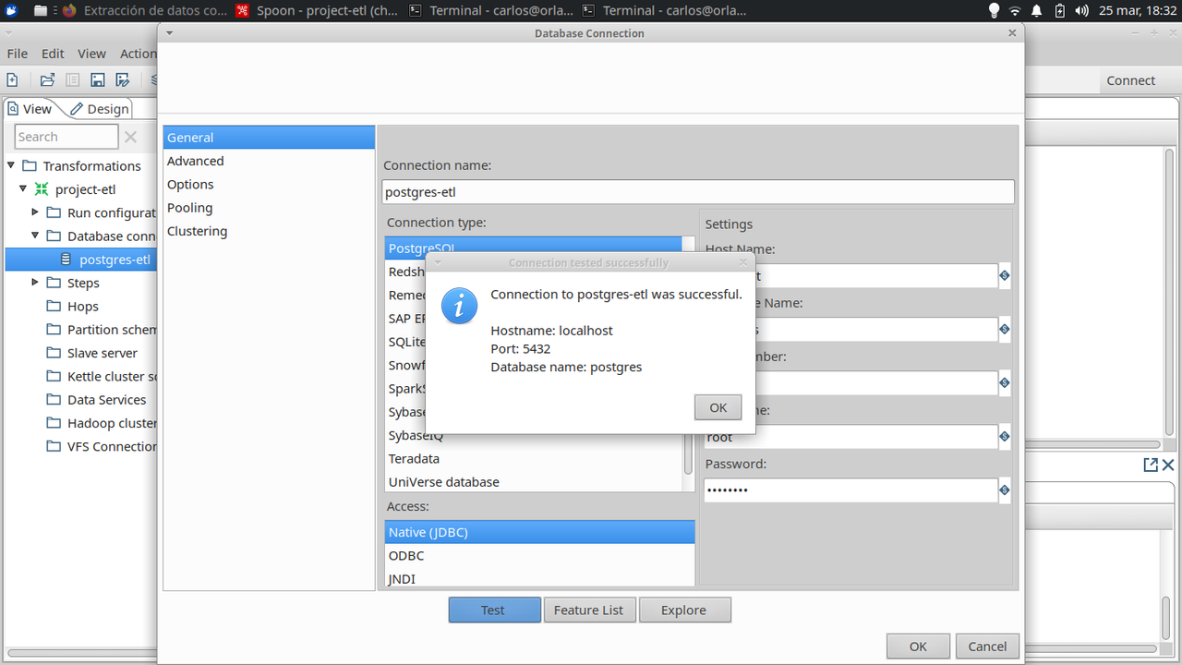Click the project-etl transformation icon in tree
The width and height of the screenshot is (1182, 665).
(x=41, y=189)
